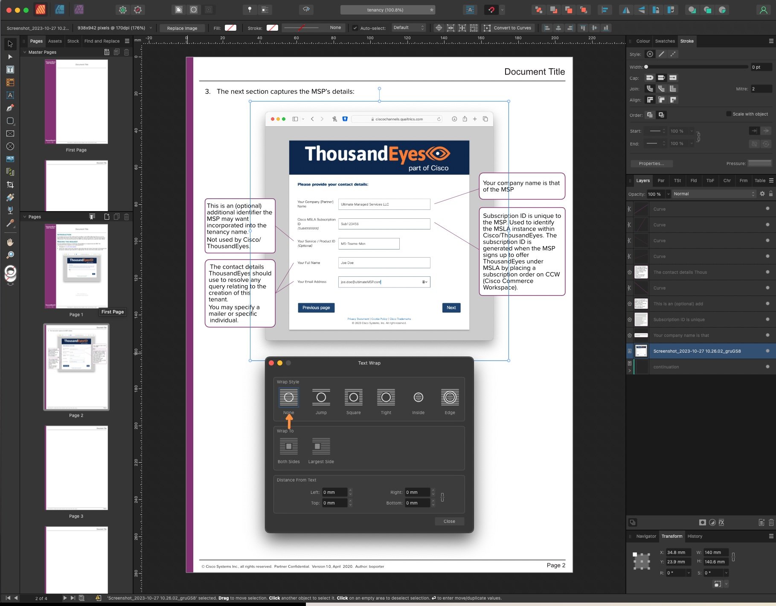
Task: Open the Normal blend mode dropdown
Action: coord(714,194)
